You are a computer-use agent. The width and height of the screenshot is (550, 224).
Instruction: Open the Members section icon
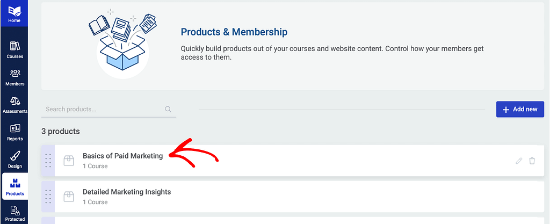click(15, 73)
